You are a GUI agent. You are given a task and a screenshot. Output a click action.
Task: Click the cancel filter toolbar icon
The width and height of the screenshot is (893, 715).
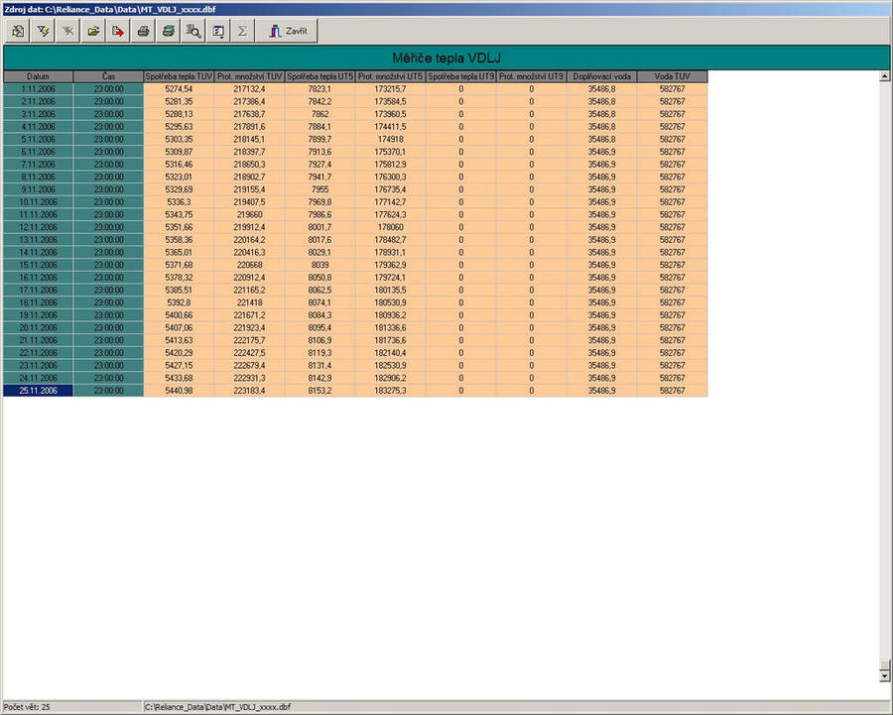[x=67, y=32]
